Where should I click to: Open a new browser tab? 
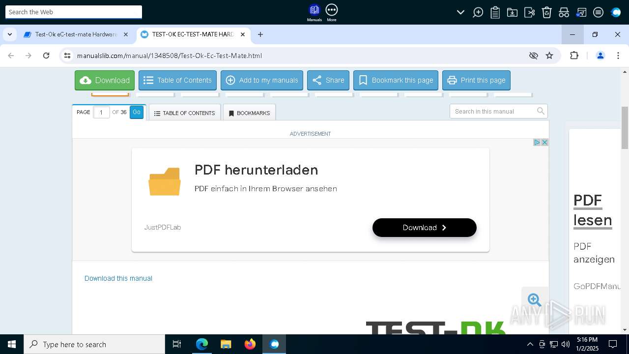point(260,34)
